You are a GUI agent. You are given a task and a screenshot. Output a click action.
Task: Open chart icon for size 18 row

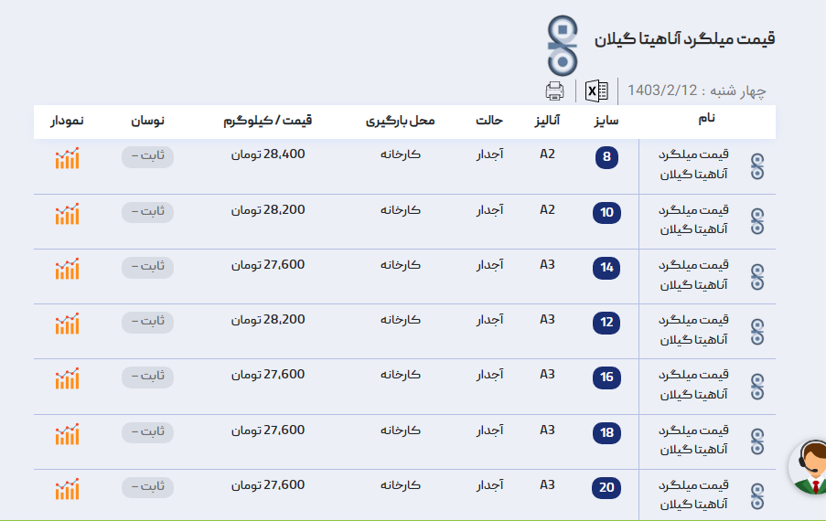67,434
